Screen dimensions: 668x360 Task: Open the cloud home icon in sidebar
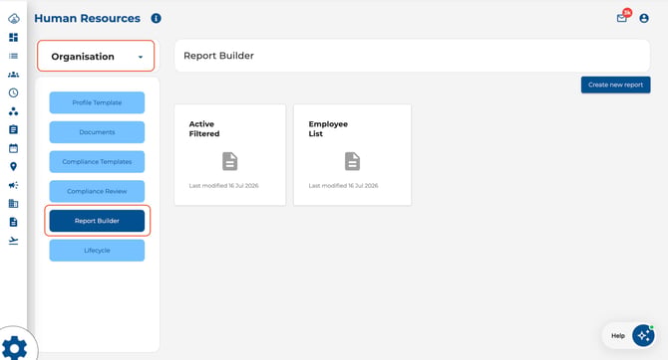[x=14, y=19]
